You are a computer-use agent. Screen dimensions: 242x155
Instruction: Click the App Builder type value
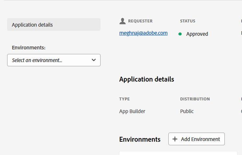pos(132,111)
